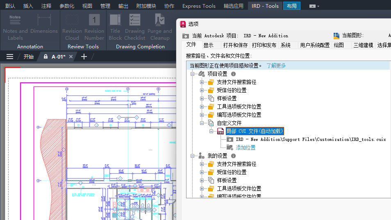
Task: Collapse the project settings node
Action: pyautogui.click(x=192, y=74)
